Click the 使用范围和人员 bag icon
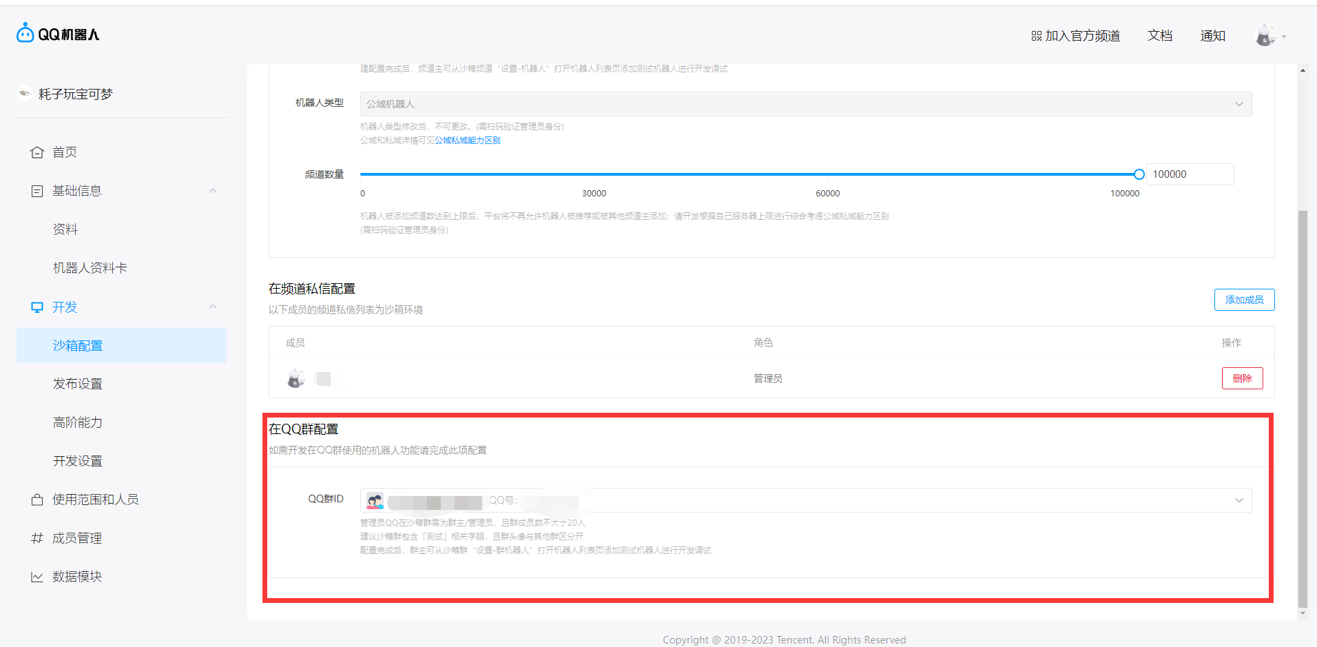This screenshot has height=647, width=1317. (37, 500)
